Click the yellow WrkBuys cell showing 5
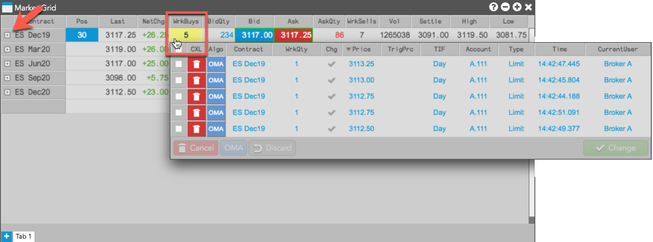The image size is (653, 242). [186, 35]
